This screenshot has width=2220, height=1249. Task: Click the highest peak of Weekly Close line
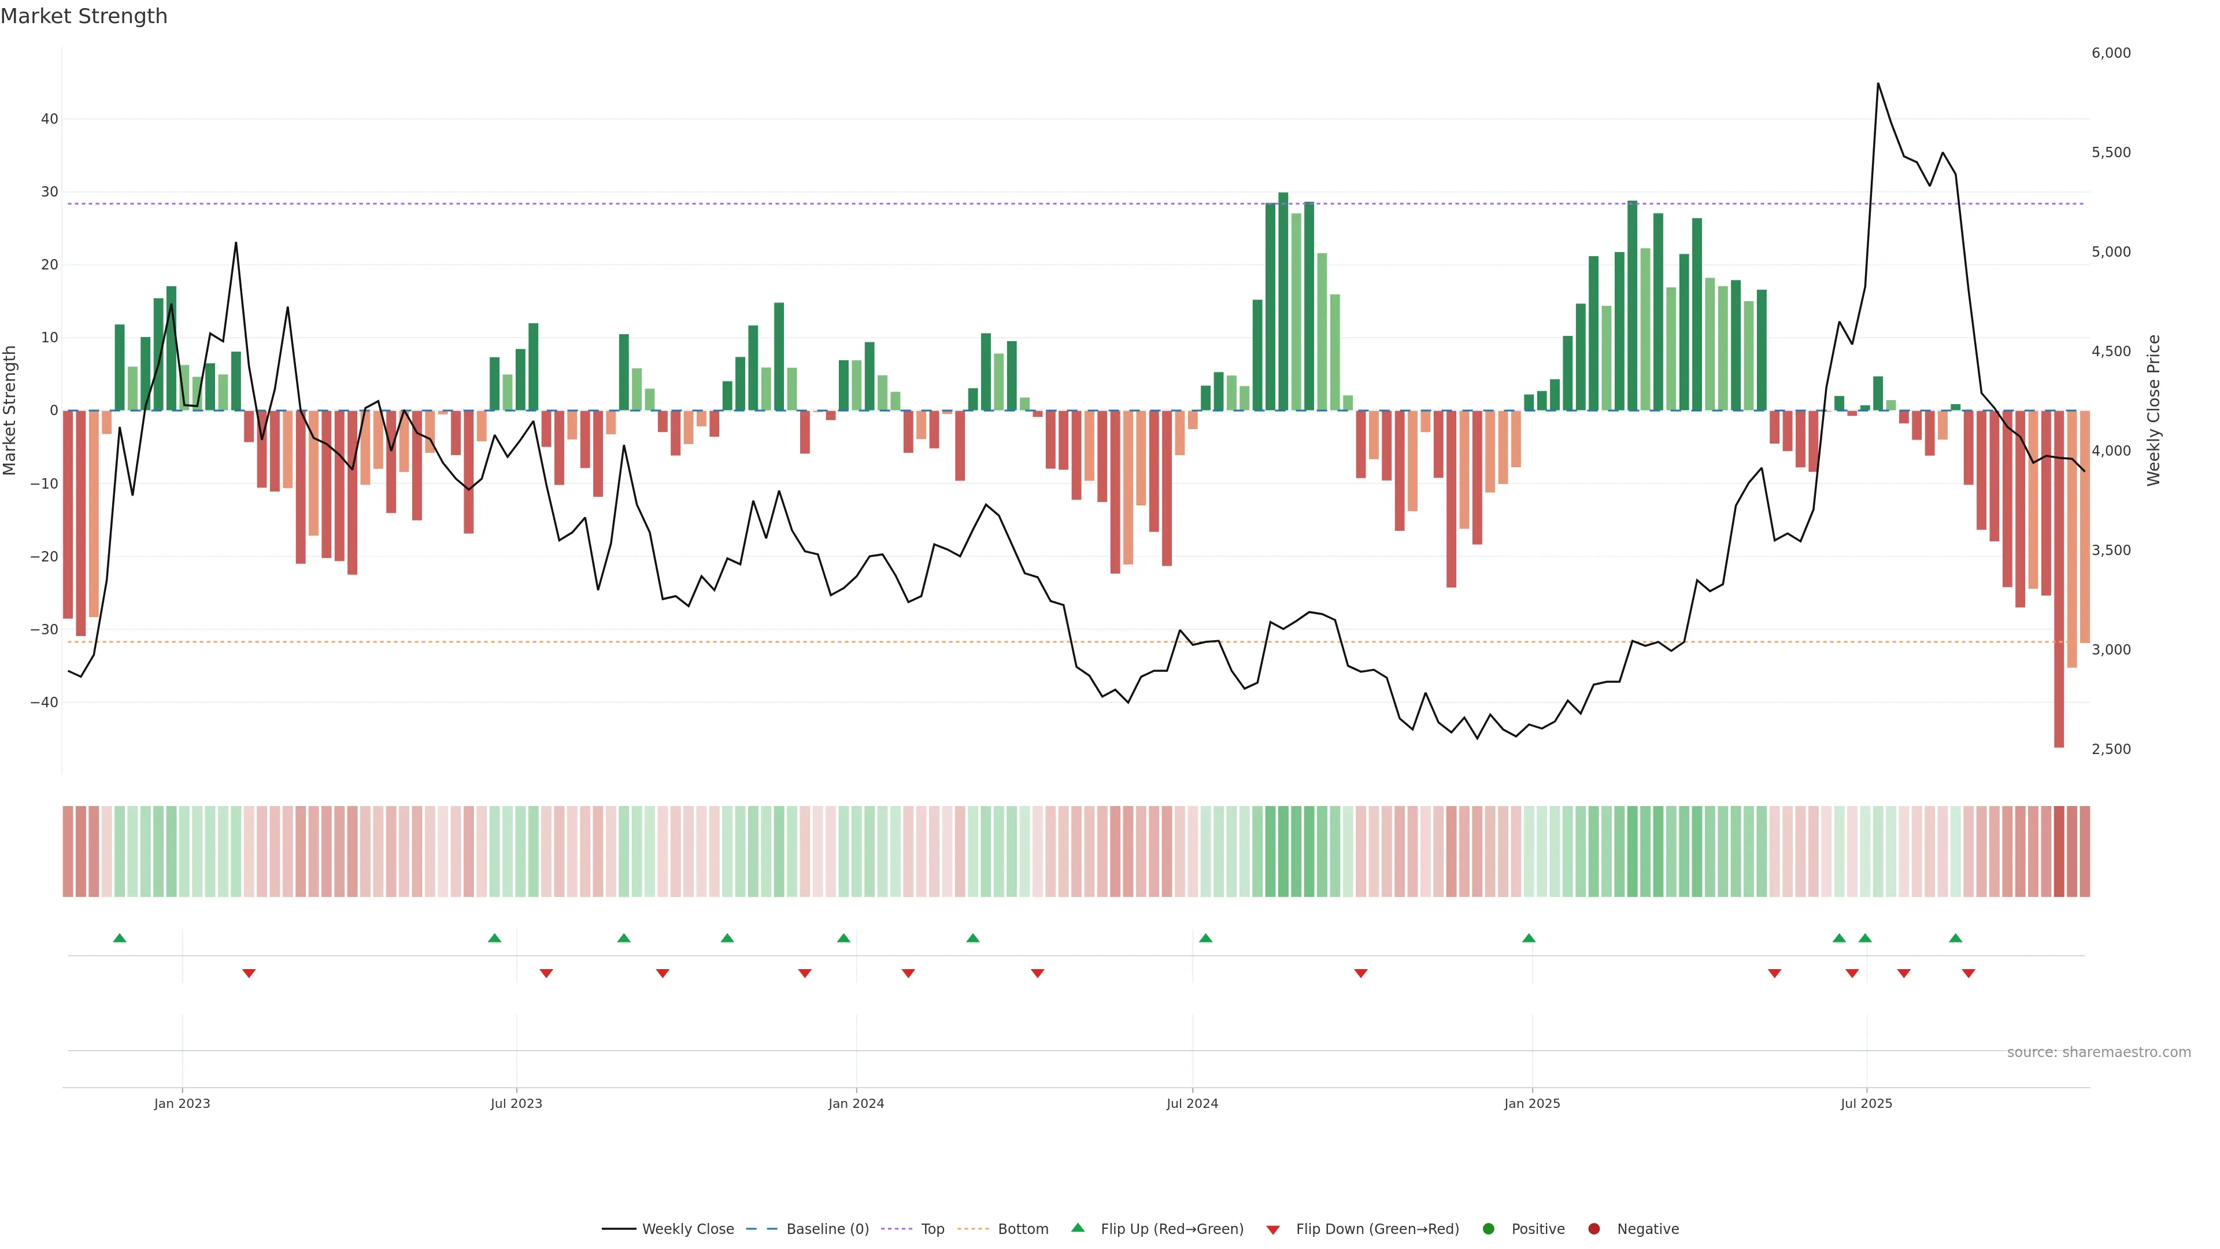pos(1878,84)
